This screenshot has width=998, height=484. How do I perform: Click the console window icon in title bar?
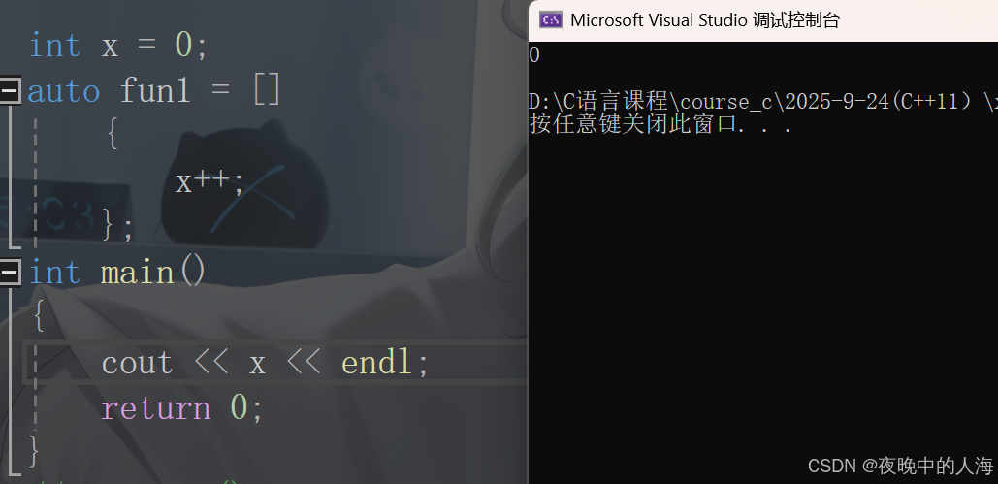[x=551, y=20]
